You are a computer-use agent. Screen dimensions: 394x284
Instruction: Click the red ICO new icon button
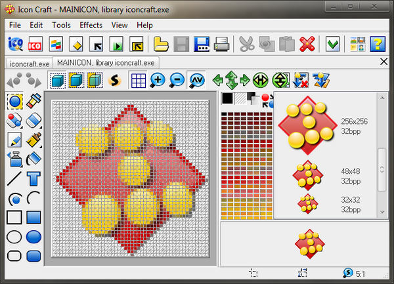pos(35,44)
